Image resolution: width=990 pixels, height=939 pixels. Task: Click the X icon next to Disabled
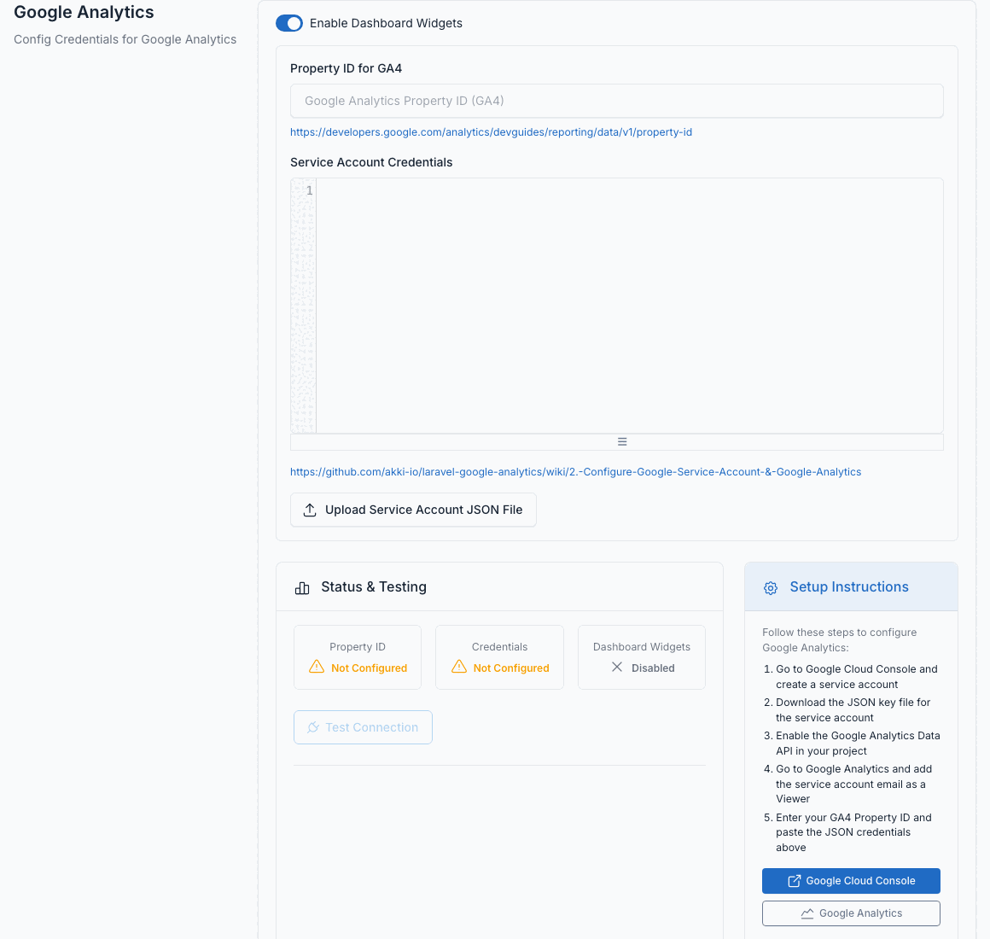[617, 667]
